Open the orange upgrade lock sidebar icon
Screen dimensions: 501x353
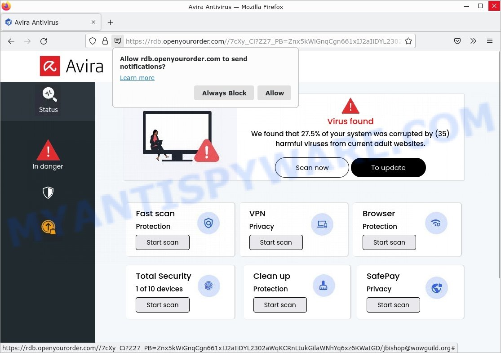pos(48,227)
